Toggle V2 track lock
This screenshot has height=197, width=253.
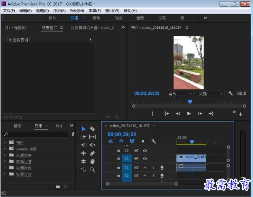119,150
